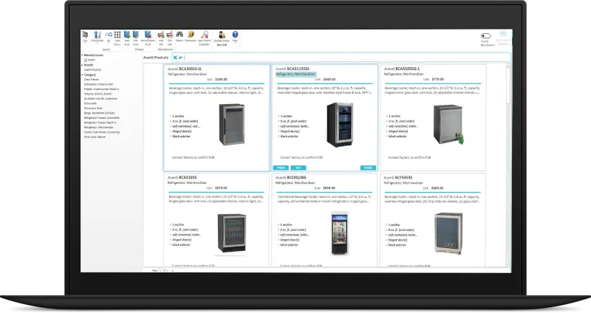Click the $779.00 list price
This screenshot has width=591, height=313.
(437, 80)
